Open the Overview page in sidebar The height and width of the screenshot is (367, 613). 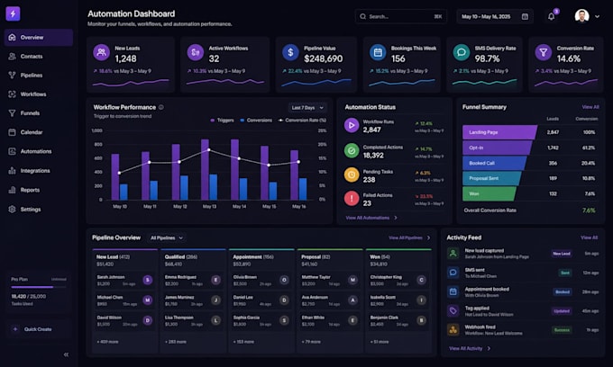(38, 38)
